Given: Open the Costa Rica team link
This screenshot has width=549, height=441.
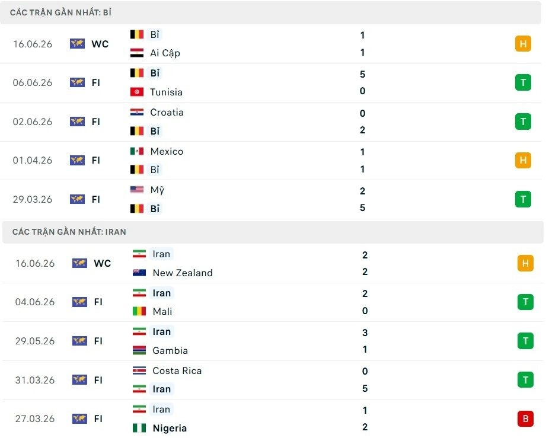Looking at the screenshot, I should click(x=177, y=370).
